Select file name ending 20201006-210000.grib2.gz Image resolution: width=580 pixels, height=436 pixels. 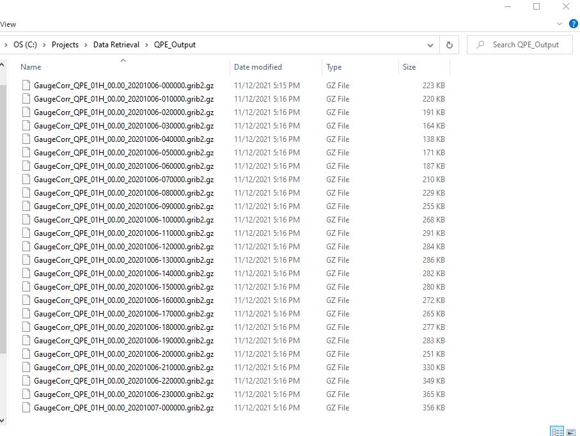(x=124, y=368)
